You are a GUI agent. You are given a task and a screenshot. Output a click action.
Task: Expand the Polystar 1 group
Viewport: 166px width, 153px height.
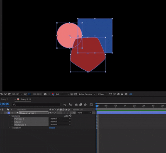coord(12,119)
